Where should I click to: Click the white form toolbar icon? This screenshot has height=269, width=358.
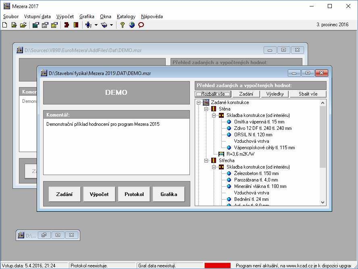(45, 25)
